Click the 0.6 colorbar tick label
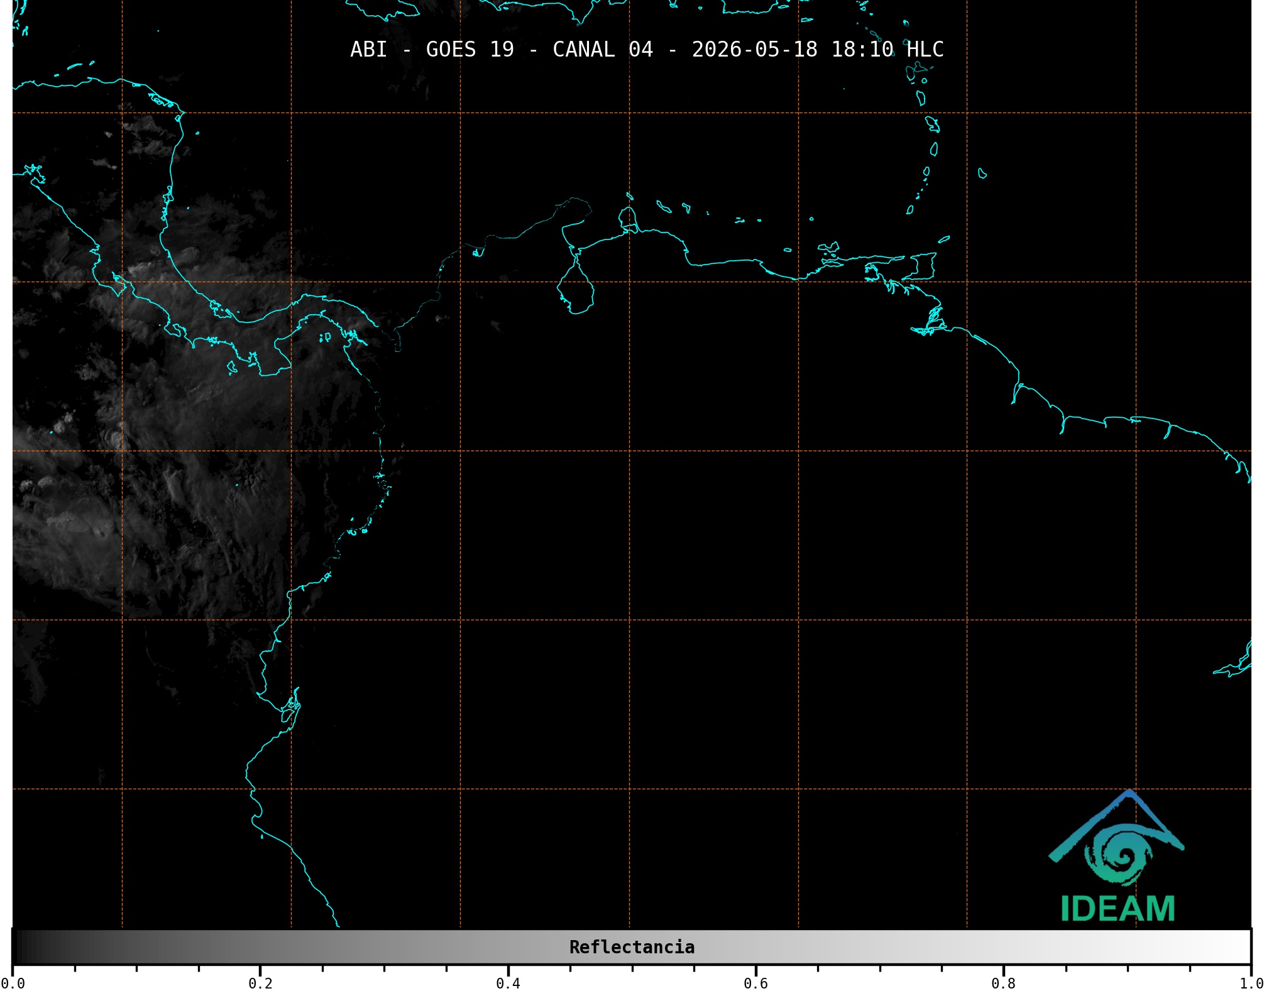Image resolution: width=1264 pixels, height=991 pixels. (x=756, y=983)
